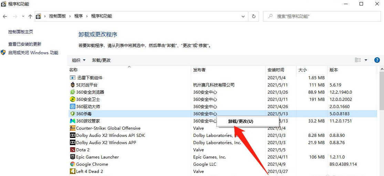Click the vertical scrollbar thumb
This screenshot has height=176, width=384.
tap(382, 92)
